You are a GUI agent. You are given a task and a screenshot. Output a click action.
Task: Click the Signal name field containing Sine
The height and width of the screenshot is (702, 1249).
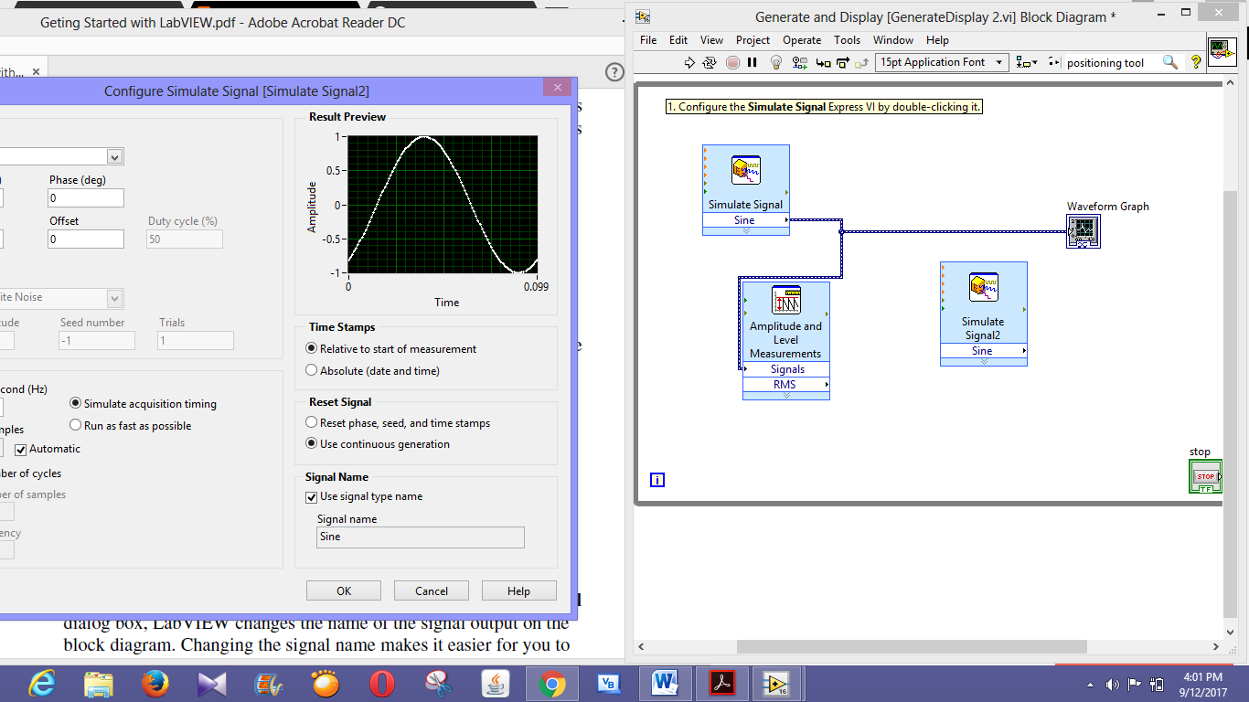(420, 537)
